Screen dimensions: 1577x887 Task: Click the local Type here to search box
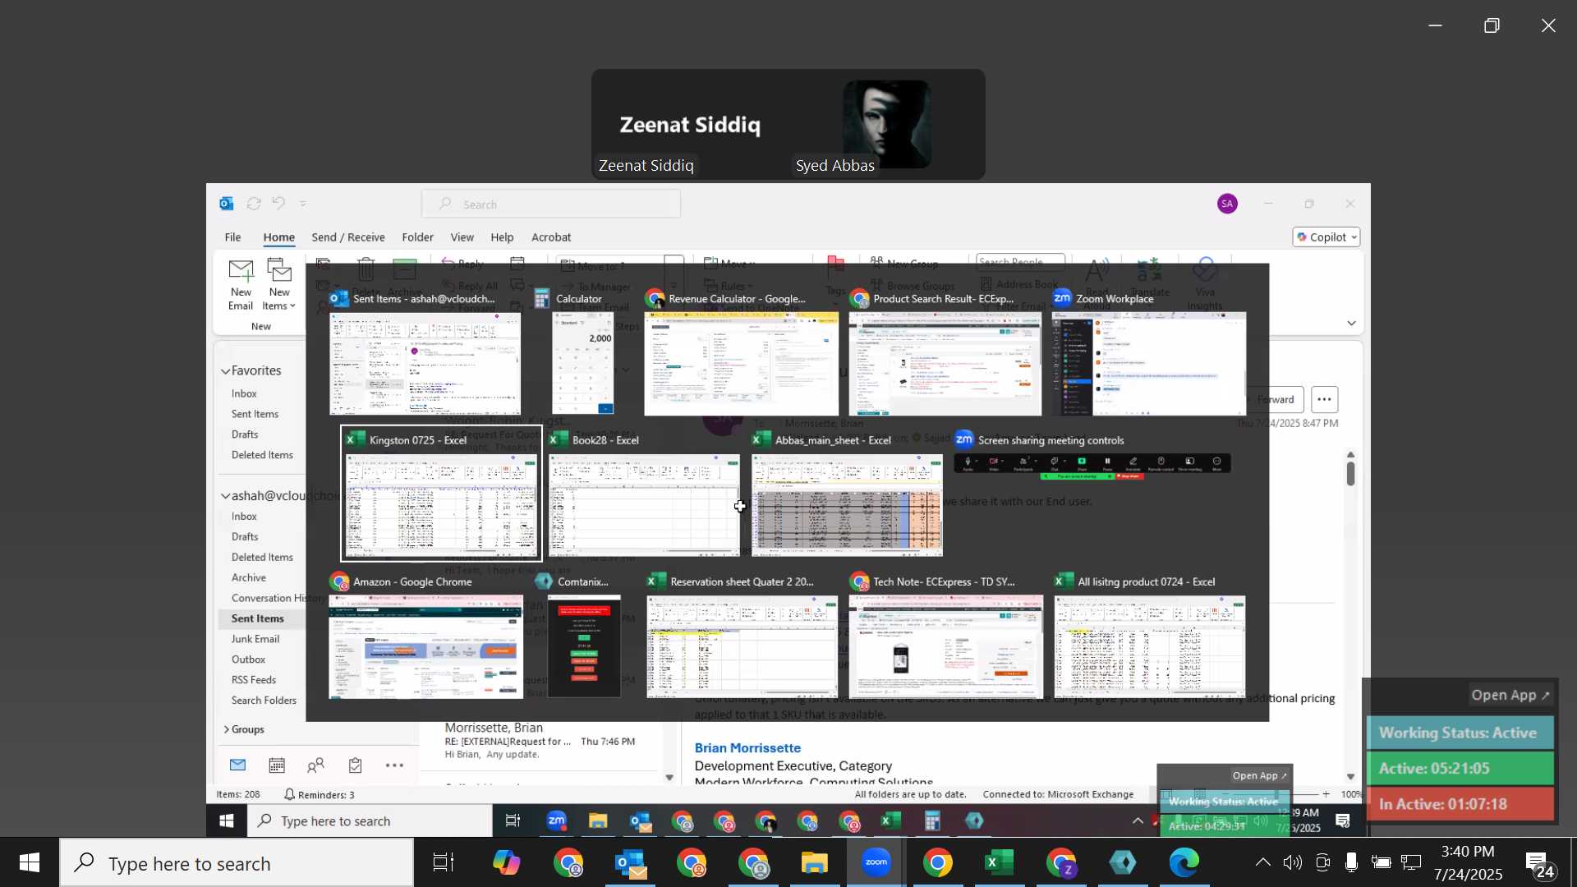237,863
